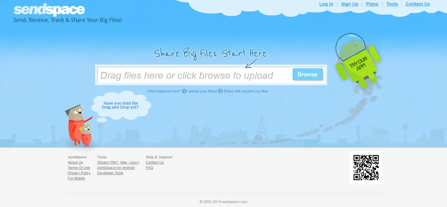The image size is (447, 207).
Task: Open the QR code image
Action: [x=366, y=168]
